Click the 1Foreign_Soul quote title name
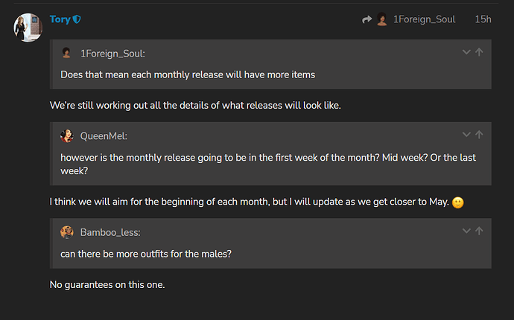The width and height of the screenshot is (514, 320). pyautogui.click(x=112, y=54)
